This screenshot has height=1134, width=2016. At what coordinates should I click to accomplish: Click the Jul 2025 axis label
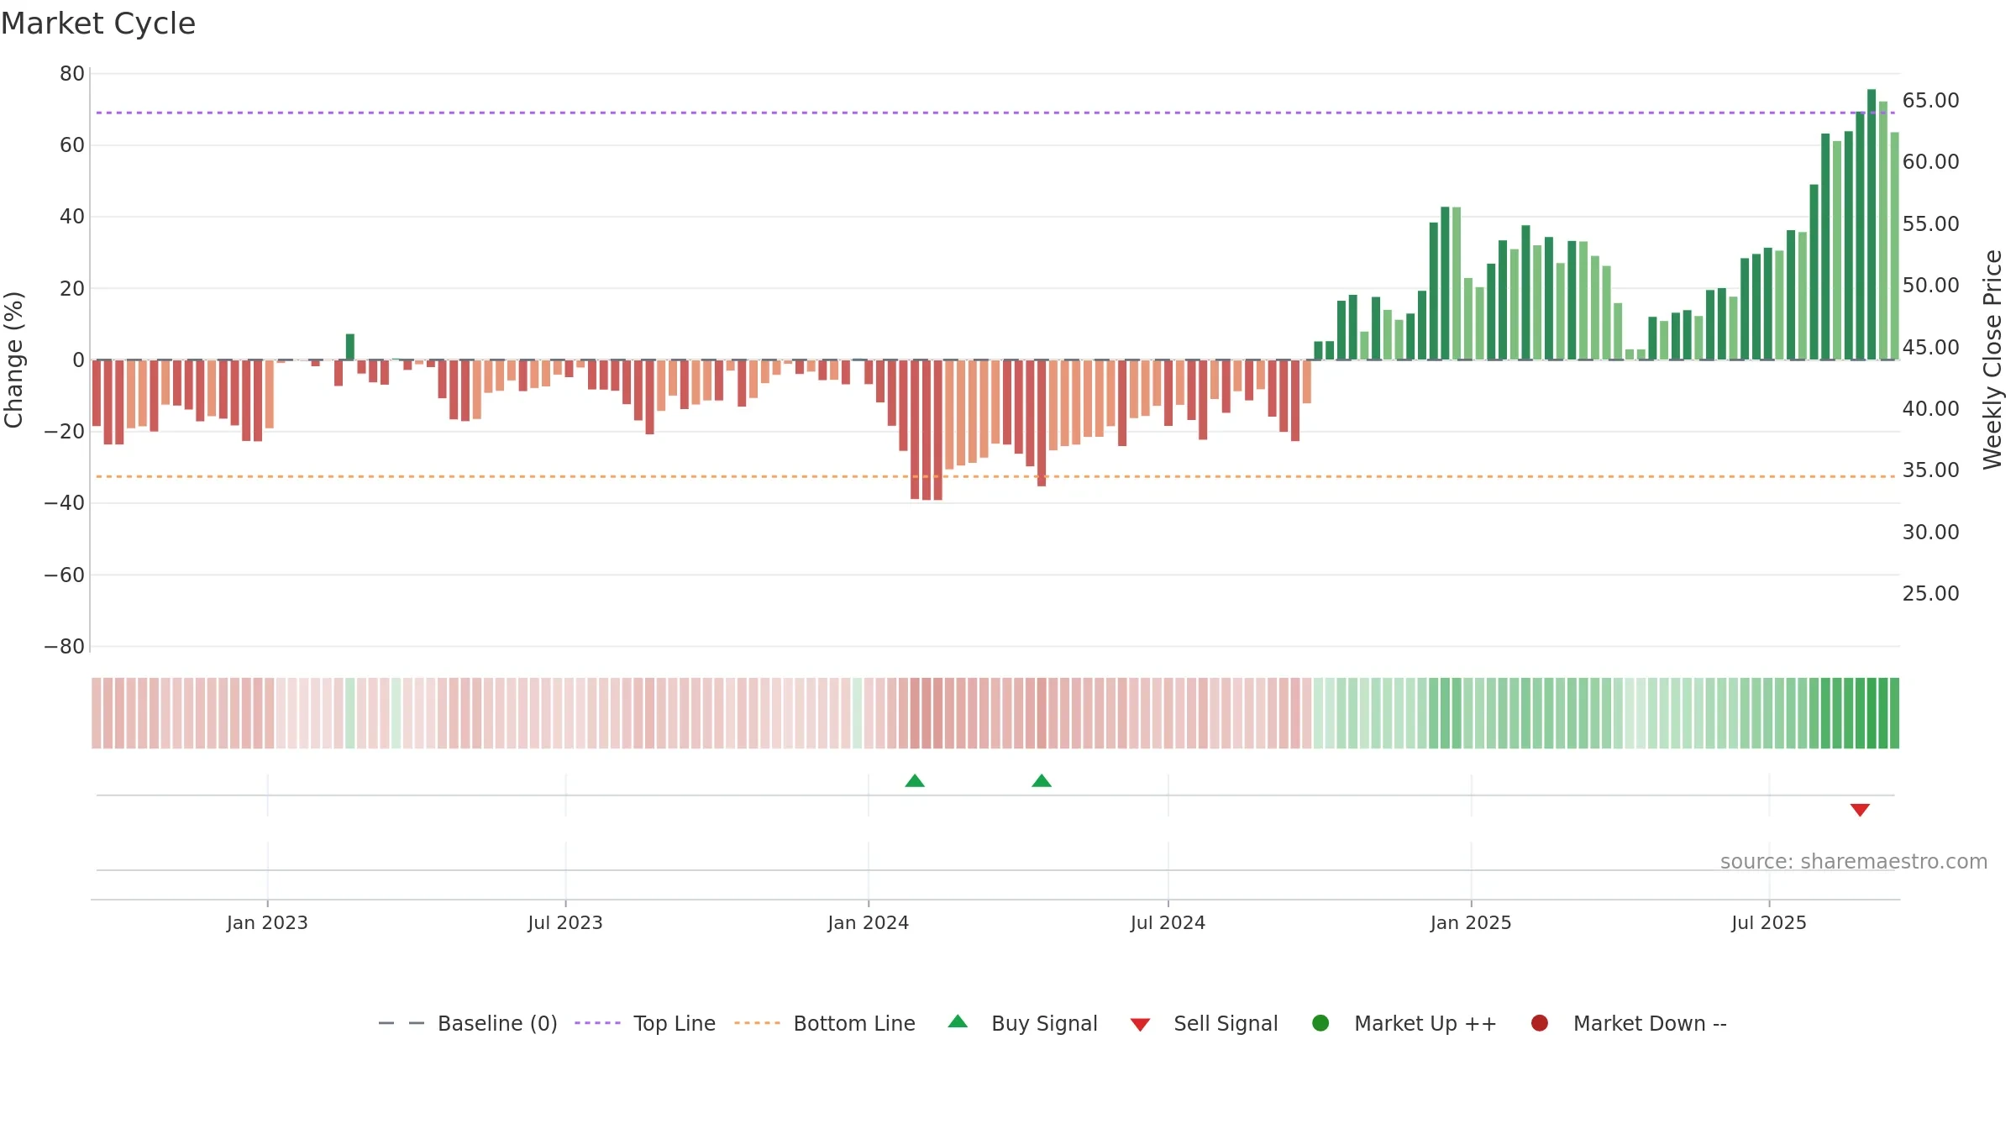(1769, 922)
